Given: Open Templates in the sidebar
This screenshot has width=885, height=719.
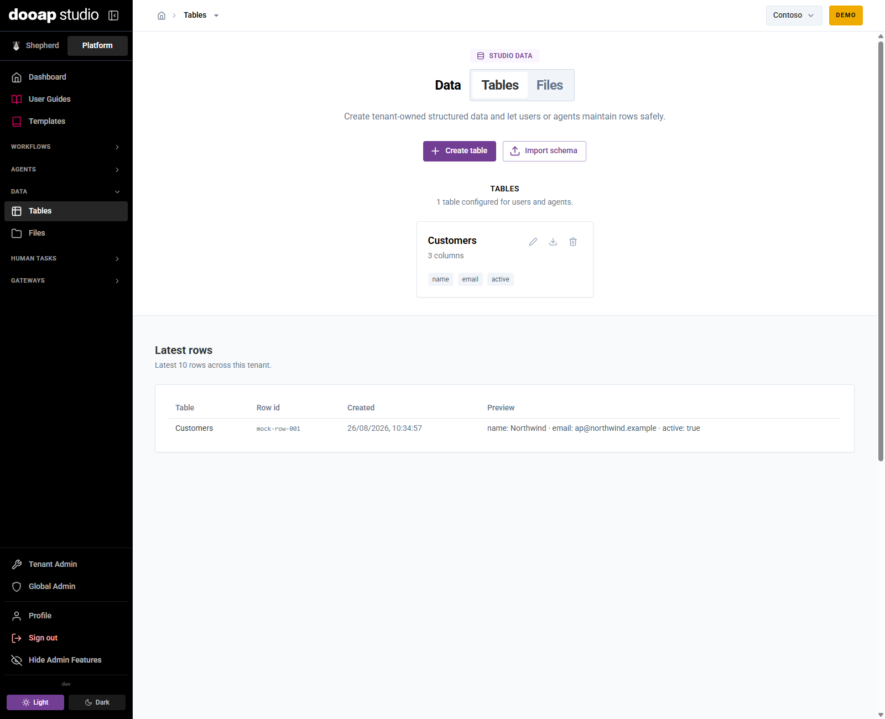Looking at the screenshot, I should [66, 121].
